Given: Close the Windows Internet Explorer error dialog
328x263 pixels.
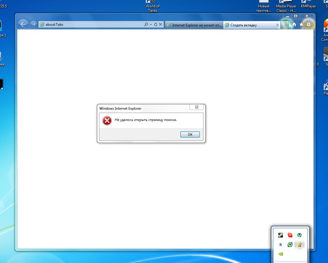Looking at the screenshot, I should click(x=196, y=107).
